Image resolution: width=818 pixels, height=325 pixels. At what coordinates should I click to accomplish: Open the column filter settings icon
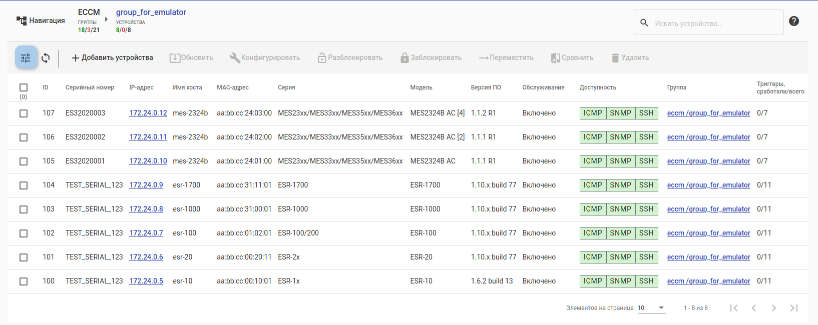26,57
